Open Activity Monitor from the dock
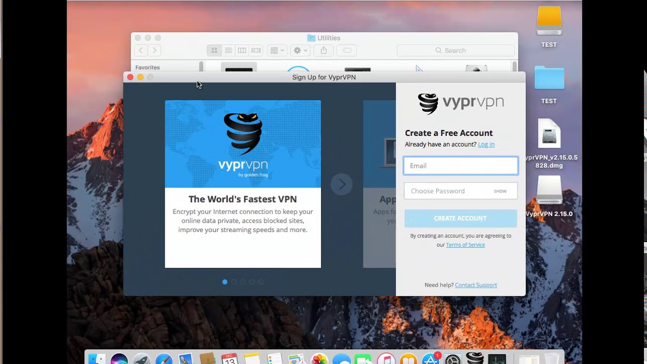Image resolution: width=647 pixels, height=364 pixels. (x=497, y=359)
